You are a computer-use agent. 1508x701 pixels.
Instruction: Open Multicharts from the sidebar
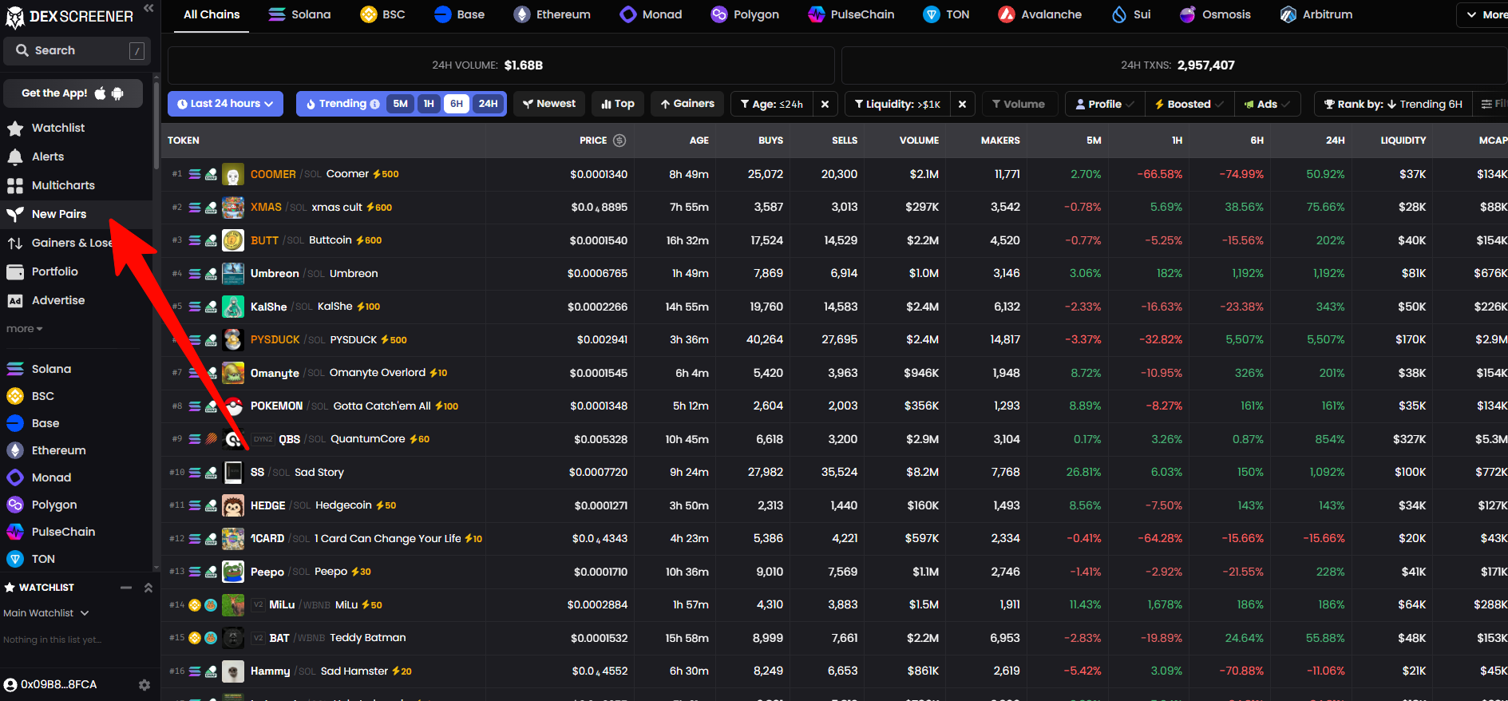pyautogui.click(x=62, y=185)
